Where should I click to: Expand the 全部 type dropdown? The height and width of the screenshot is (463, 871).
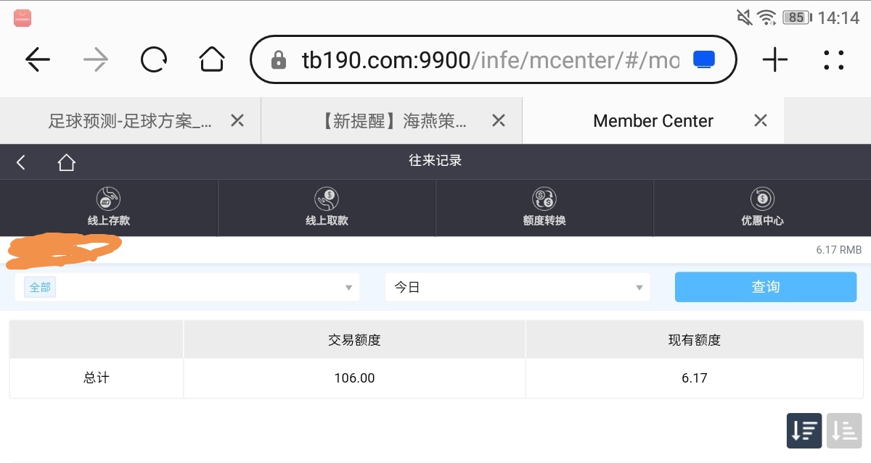coord(187,287)
